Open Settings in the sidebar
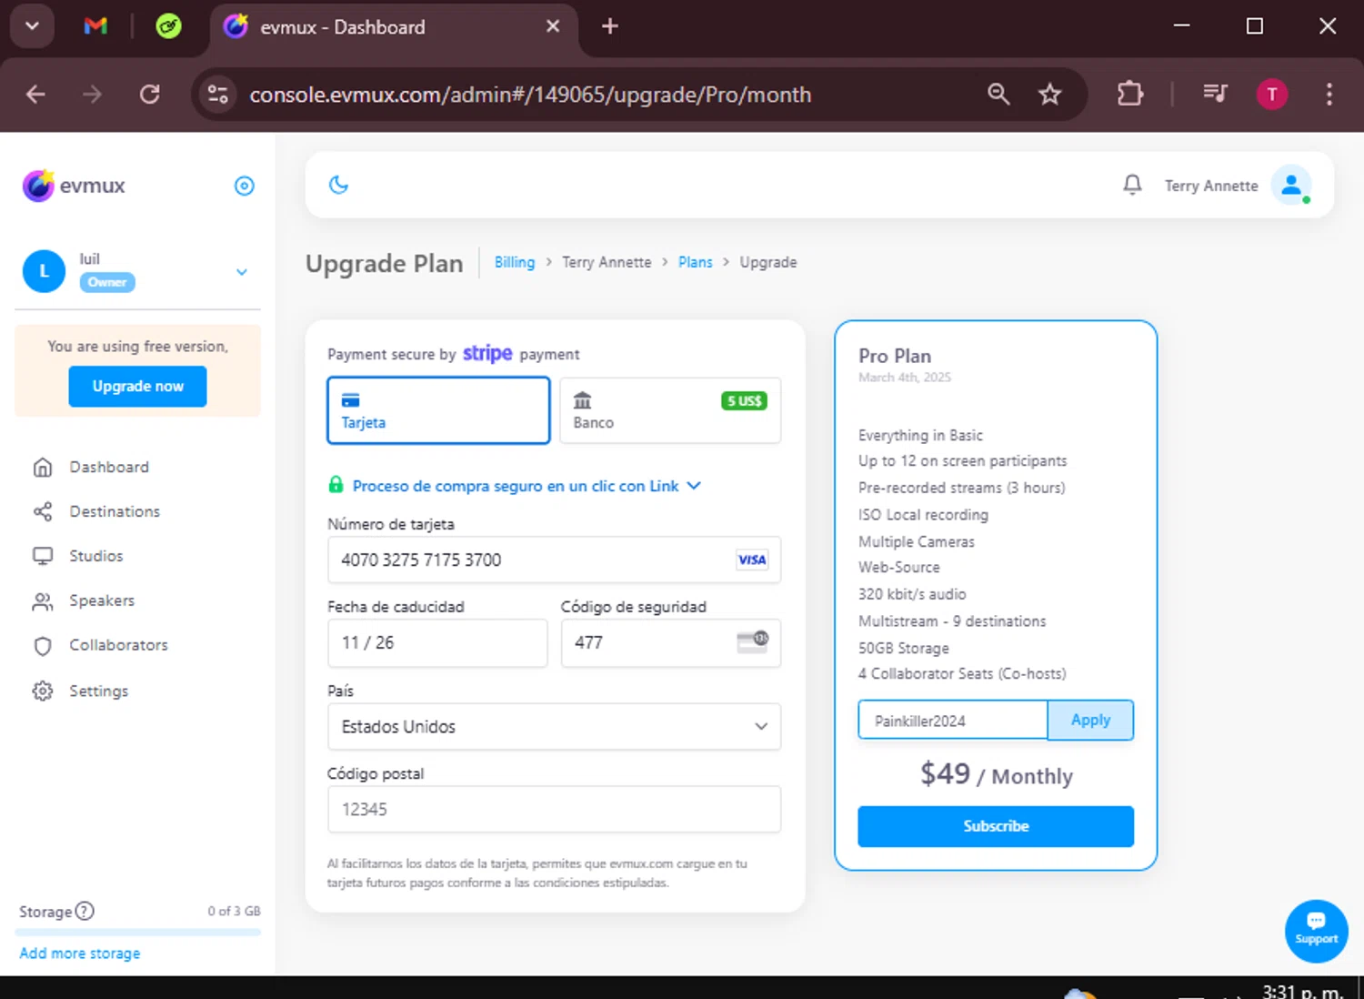 98,691
